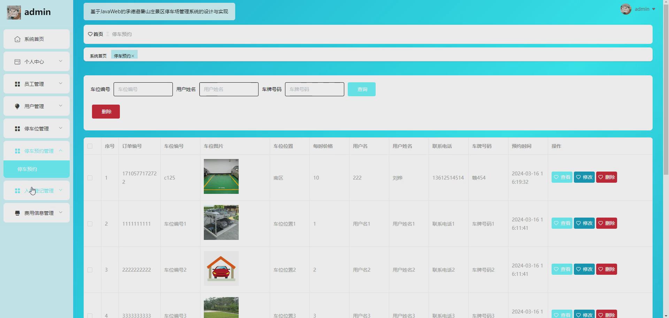Click the grid icon beside 停车预约管理
The height and width of the screenshot is (318, 669).
17,151
